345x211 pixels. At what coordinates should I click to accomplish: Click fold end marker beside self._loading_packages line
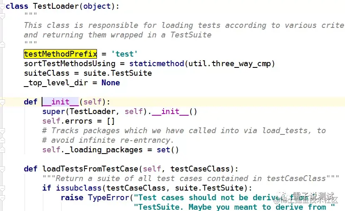(2, 150)
